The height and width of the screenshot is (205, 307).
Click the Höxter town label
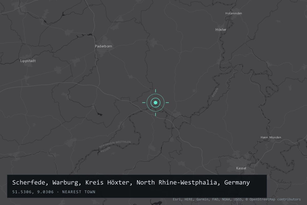[x=221, y=29]
